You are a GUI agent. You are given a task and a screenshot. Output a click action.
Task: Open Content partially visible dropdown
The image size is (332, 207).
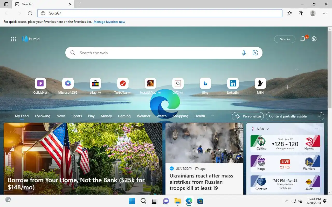point(295,116)
